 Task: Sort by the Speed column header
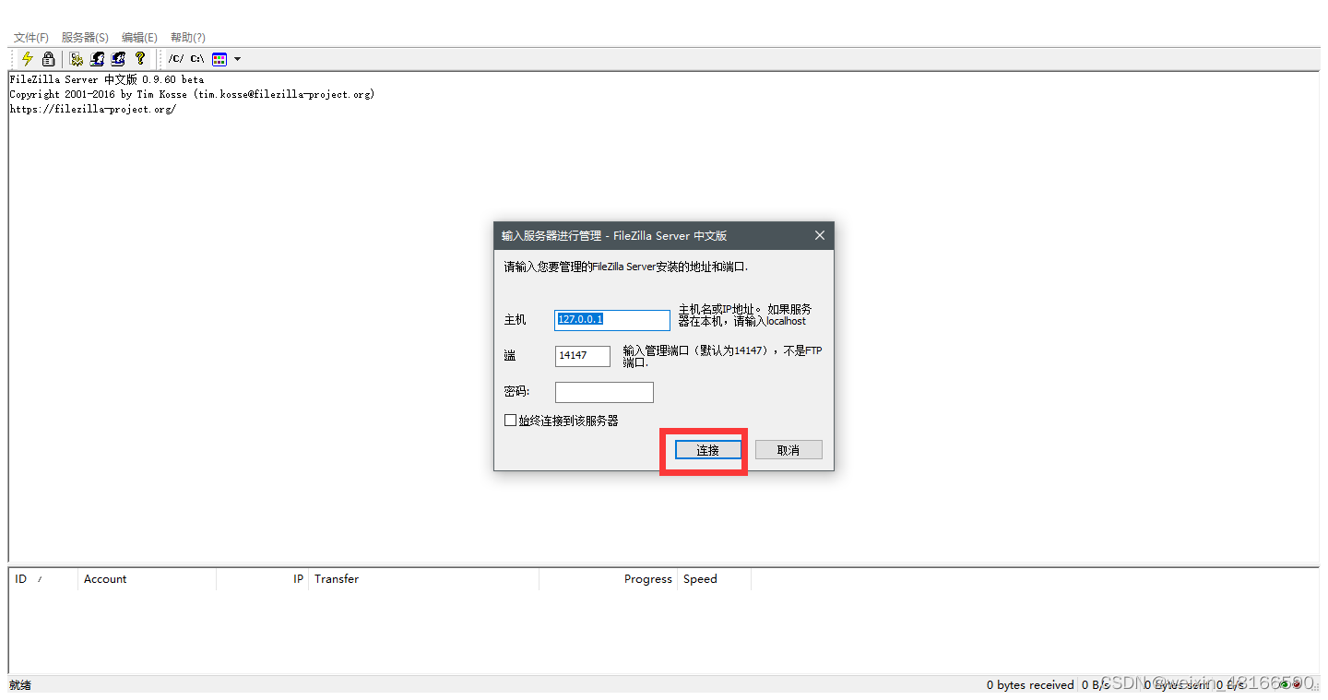pos(715,579)
